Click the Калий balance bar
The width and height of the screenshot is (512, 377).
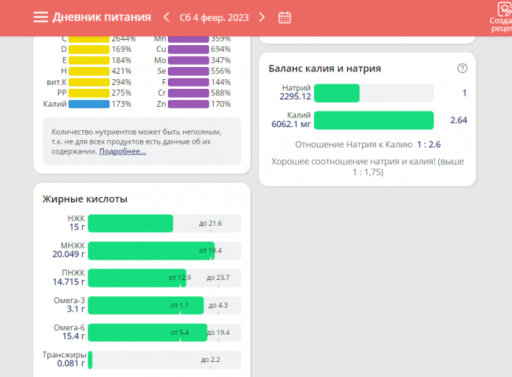click(373, 120)
